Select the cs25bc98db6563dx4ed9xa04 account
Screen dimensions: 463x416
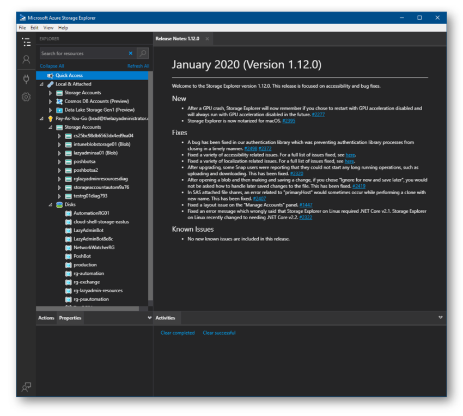point(103,136)
